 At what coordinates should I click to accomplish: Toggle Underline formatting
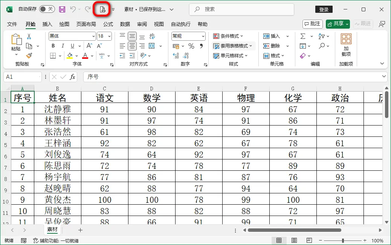coord(72,46)
